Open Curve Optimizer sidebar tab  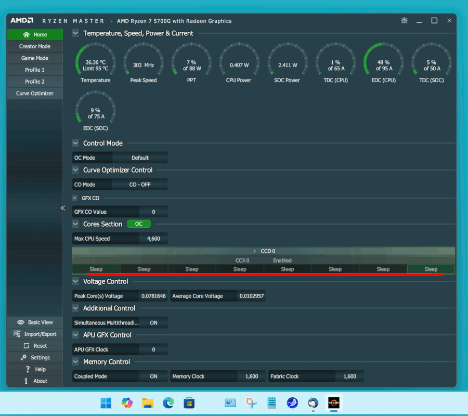coord(35,94)
